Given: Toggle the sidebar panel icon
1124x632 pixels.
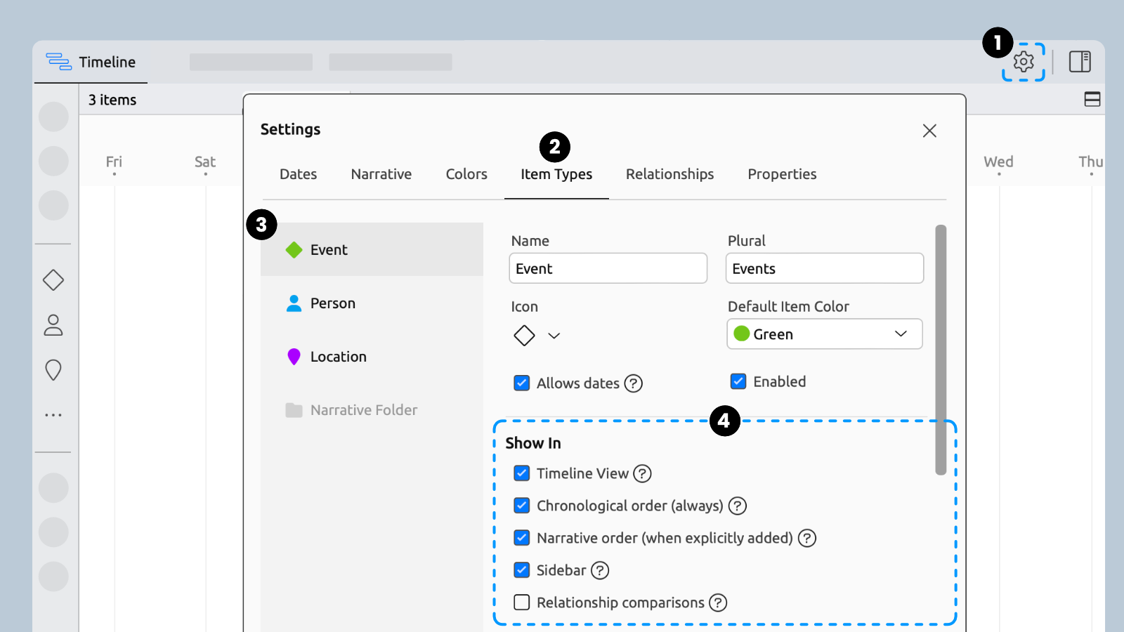Looking at the screenshot, I should (x=1080, y=62).
